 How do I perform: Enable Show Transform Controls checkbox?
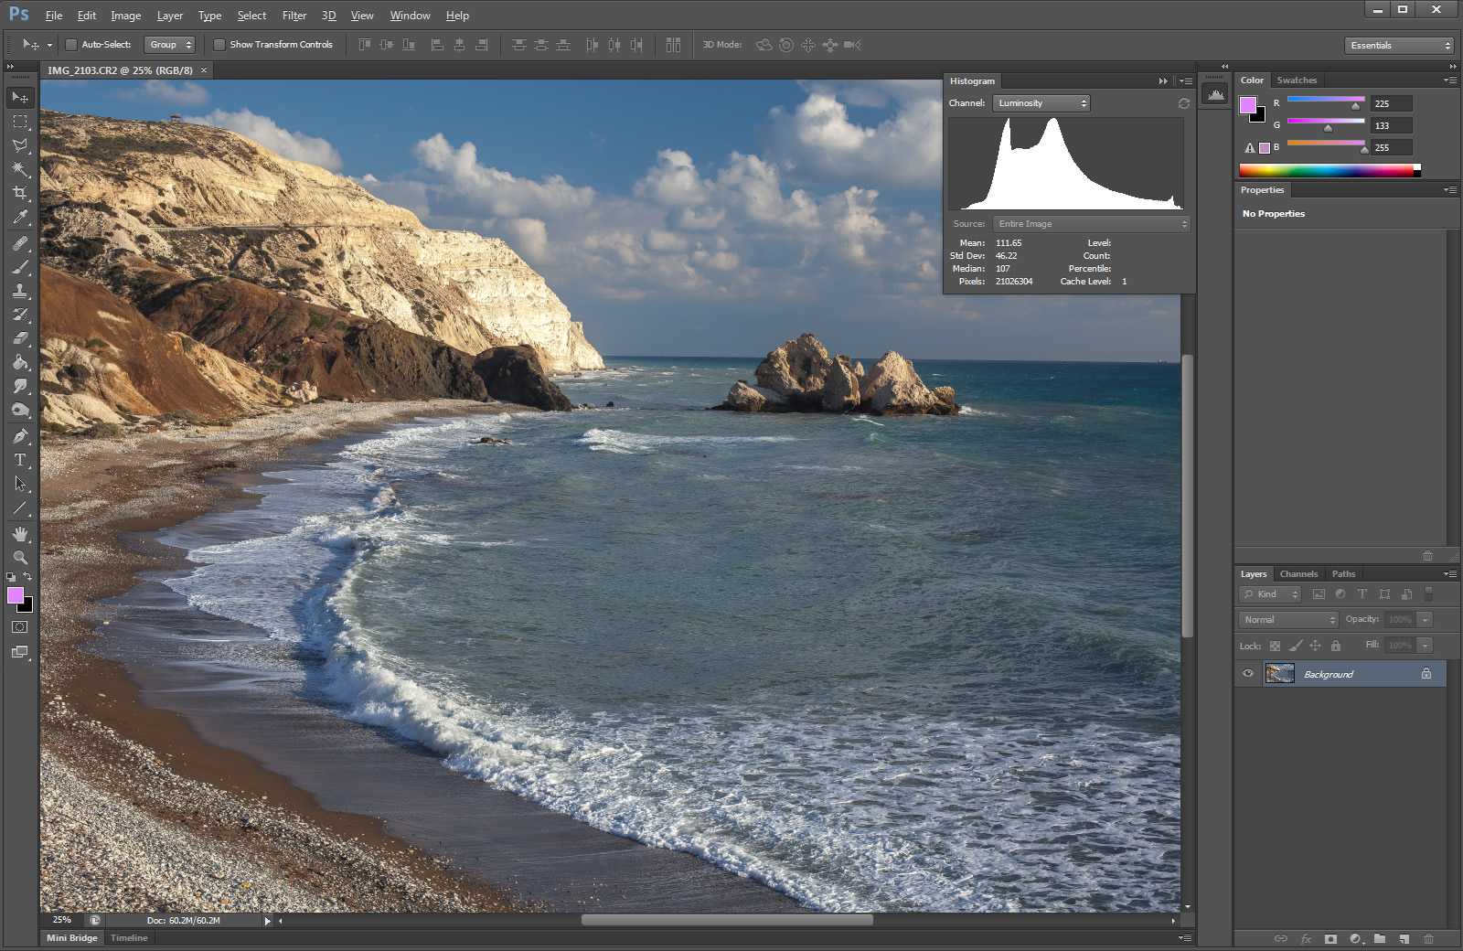(x=219, y=45)
